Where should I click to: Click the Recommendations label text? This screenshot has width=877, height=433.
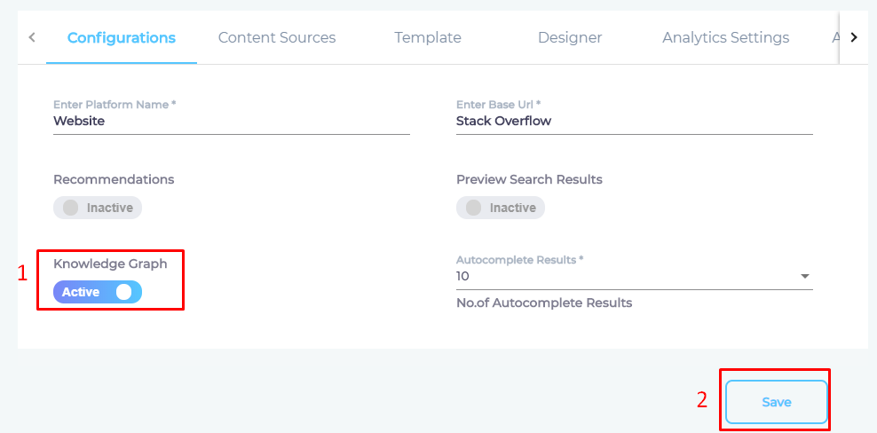114,179
